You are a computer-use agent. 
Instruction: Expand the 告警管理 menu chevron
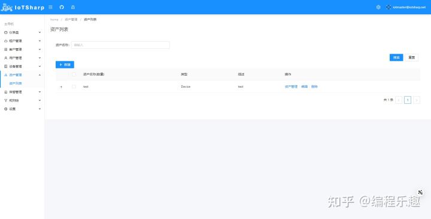(x=40, y=92)
